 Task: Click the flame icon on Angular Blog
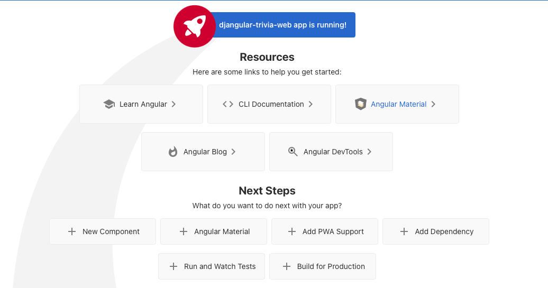click(x=173, y=152)
